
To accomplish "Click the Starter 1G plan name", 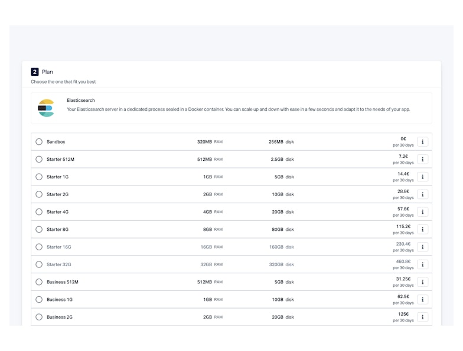I will click(57, 177).
